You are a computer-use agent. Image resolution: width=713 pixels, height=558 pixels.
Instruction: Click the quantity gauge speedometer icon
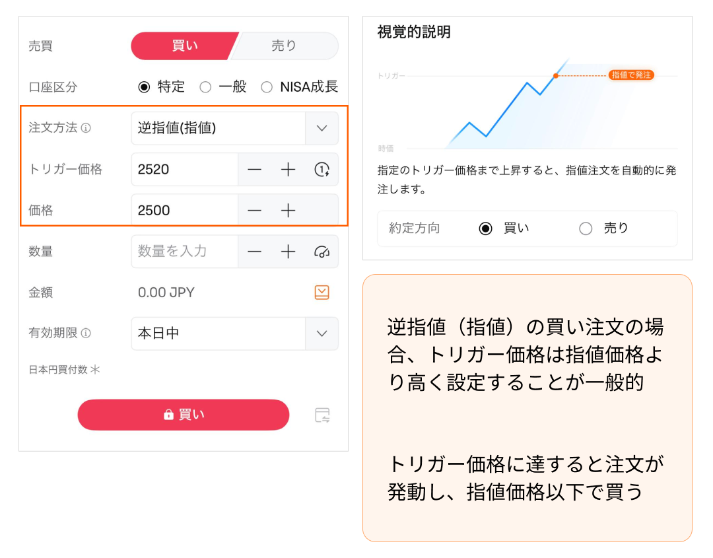pyautogui.click(x=322, y=252)
